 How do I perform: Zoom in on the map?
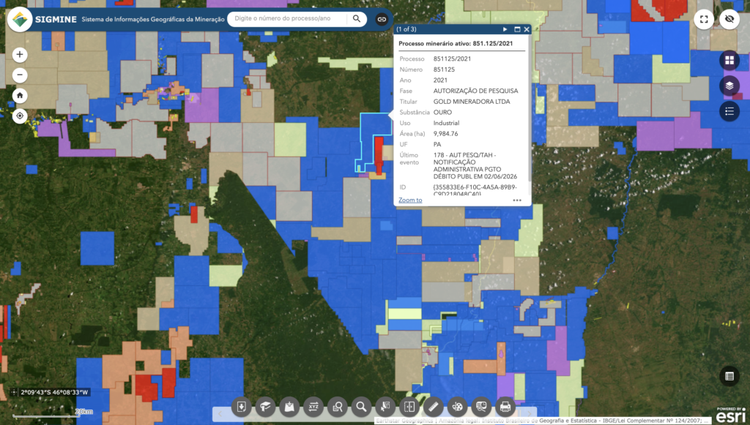(x=20, y=54)
